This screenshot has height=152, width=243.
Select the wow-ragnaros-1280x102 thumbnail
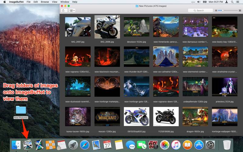point(78,57)
